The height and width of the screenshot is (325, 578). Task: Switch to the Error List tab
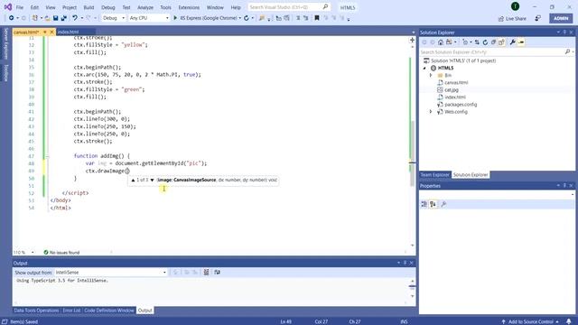(x=71, y=311)
